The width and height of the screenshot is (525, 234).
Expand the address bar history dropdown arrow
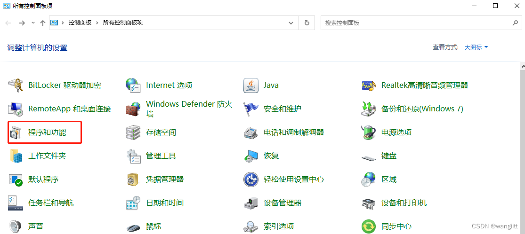tap(291, 23)
